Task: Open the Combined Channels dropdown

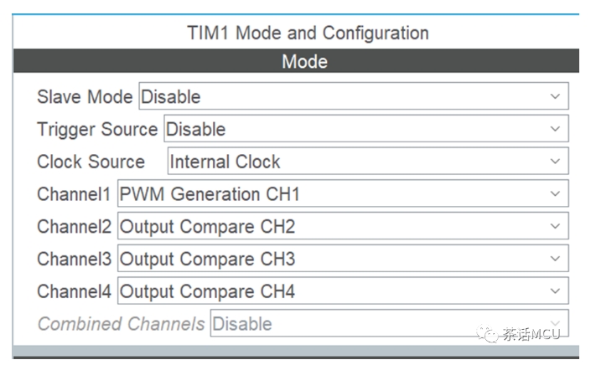Action: (x=388, y=324)
